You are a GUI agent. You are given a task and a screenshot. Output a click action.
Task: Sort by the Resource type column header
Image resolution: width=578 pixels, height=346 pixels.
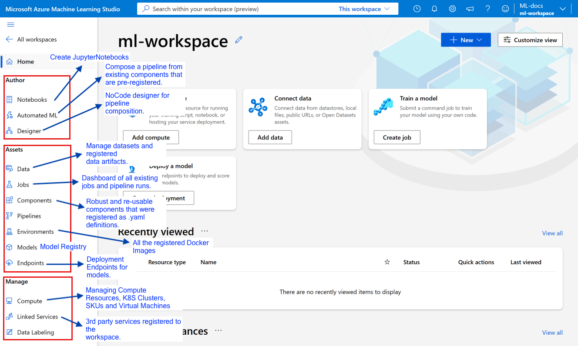[167, 262]
